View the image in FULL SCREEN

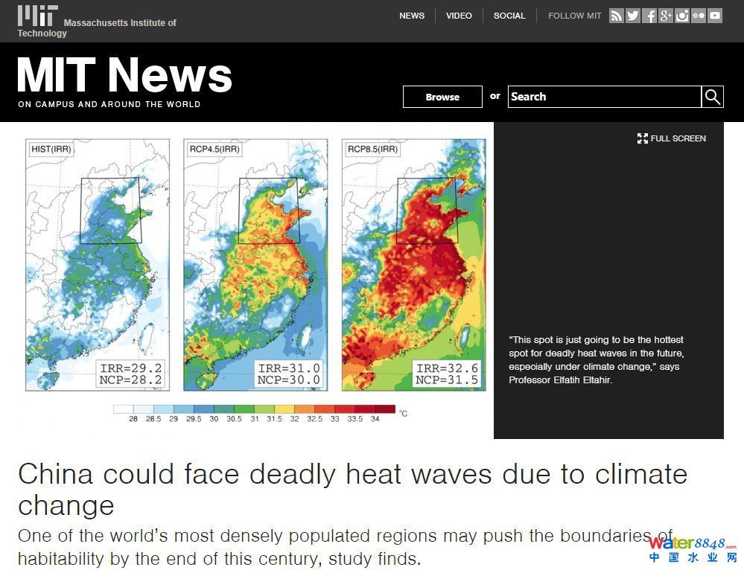point(672,138)
